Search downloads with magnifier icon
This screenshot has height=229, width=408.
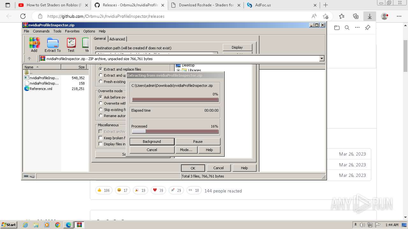coord(347,28)
